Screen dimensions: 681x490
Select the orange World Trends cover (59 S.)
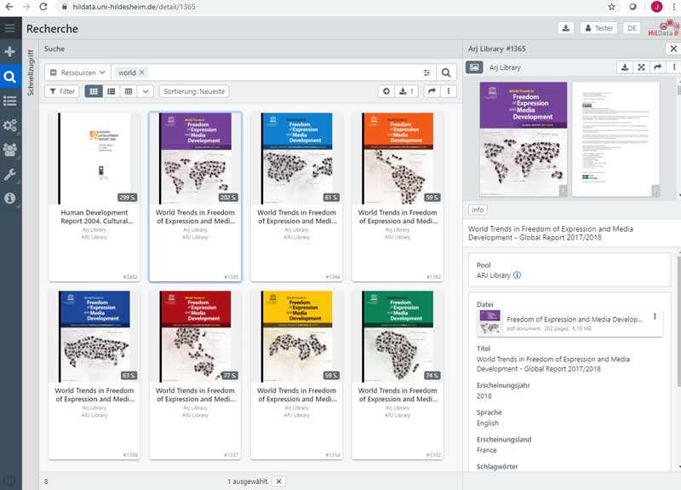pos(398,159)
